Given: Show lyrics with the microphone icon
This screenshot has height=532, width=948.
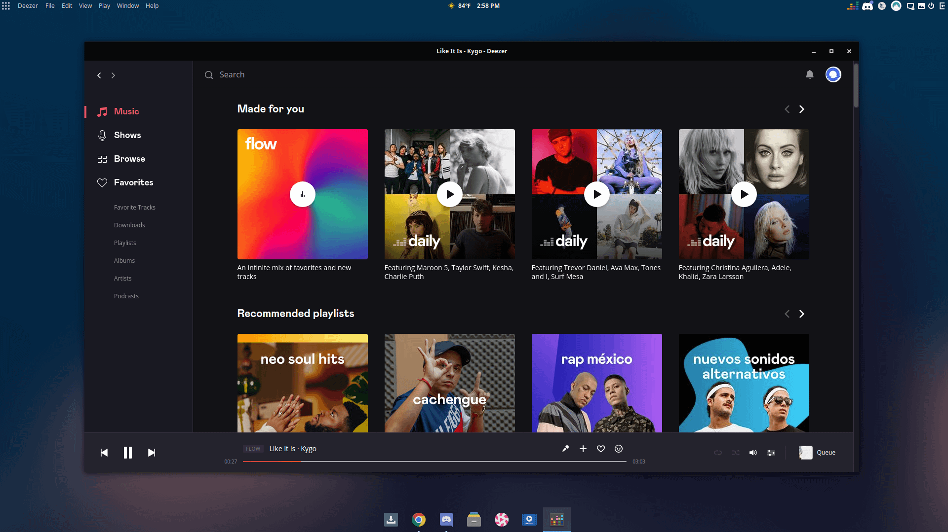Looking at the screenshot, I should click(x=565, y=449).
